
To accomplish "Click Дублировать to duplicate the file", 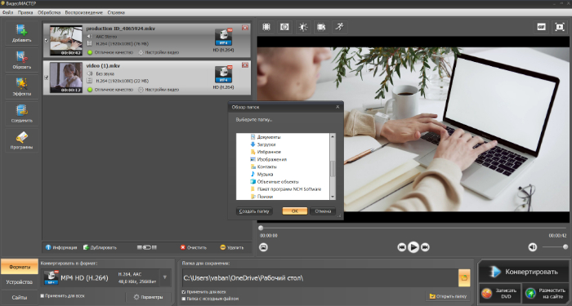I will (x=100, y=247).
